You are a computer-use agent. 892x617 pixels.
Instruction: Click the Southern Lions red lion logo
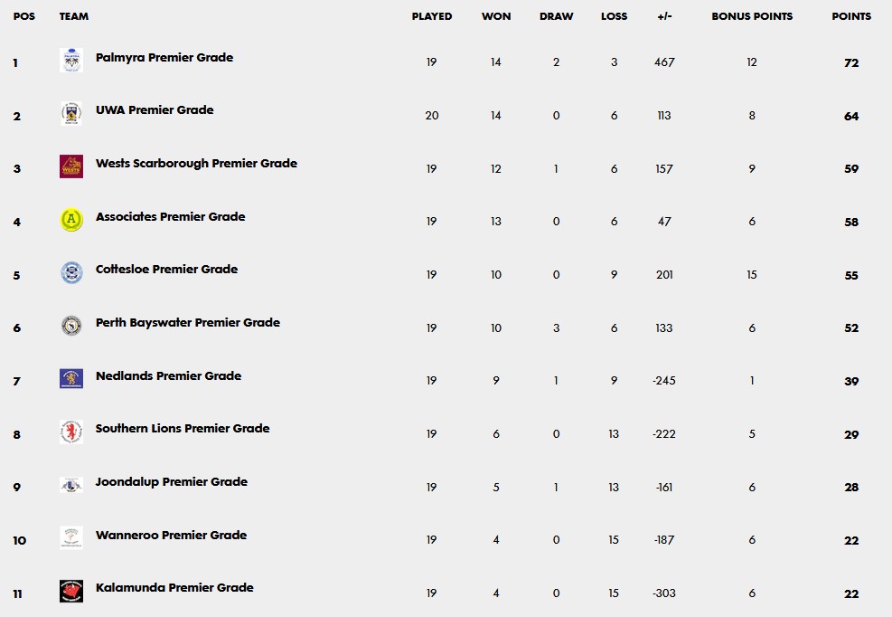click(x=71, y=432)
